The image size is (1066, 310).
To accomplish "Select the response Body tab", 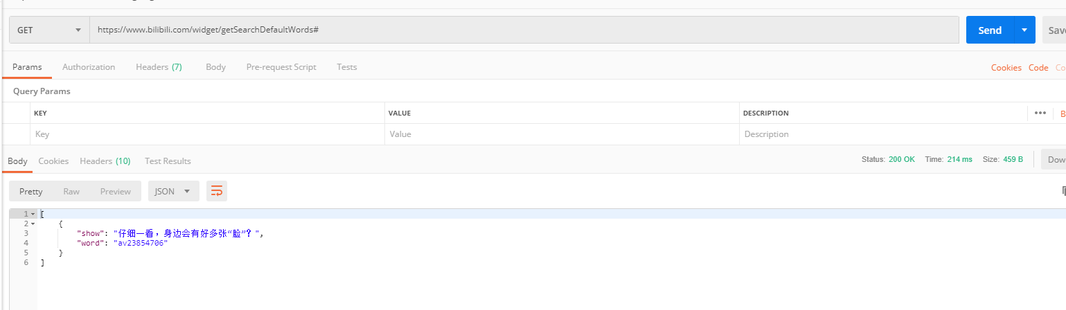I will (17, 161).
